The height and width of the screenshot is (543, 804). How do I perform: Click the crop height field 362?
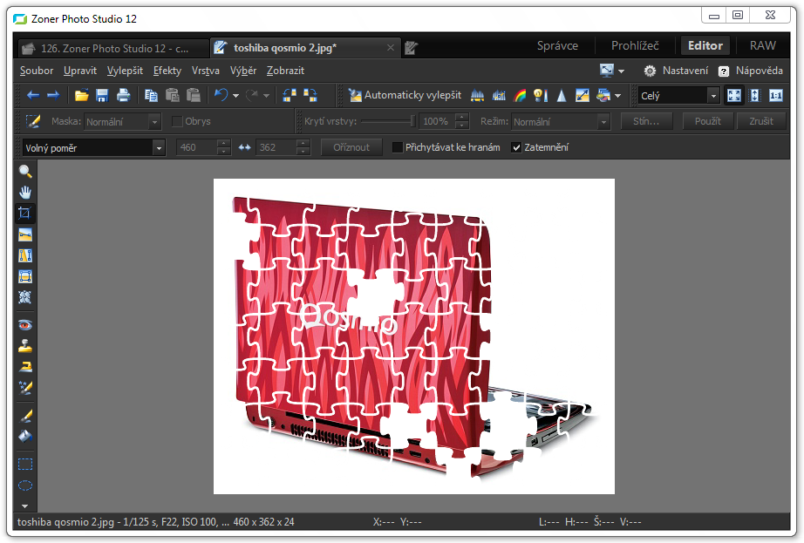276,147
